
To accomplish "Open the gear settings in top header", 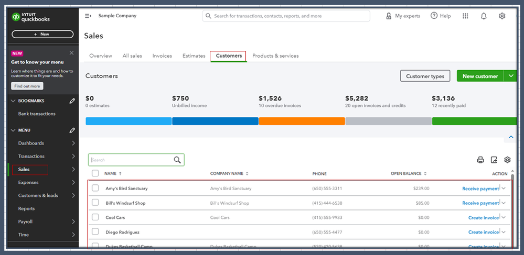I will 502,16.
